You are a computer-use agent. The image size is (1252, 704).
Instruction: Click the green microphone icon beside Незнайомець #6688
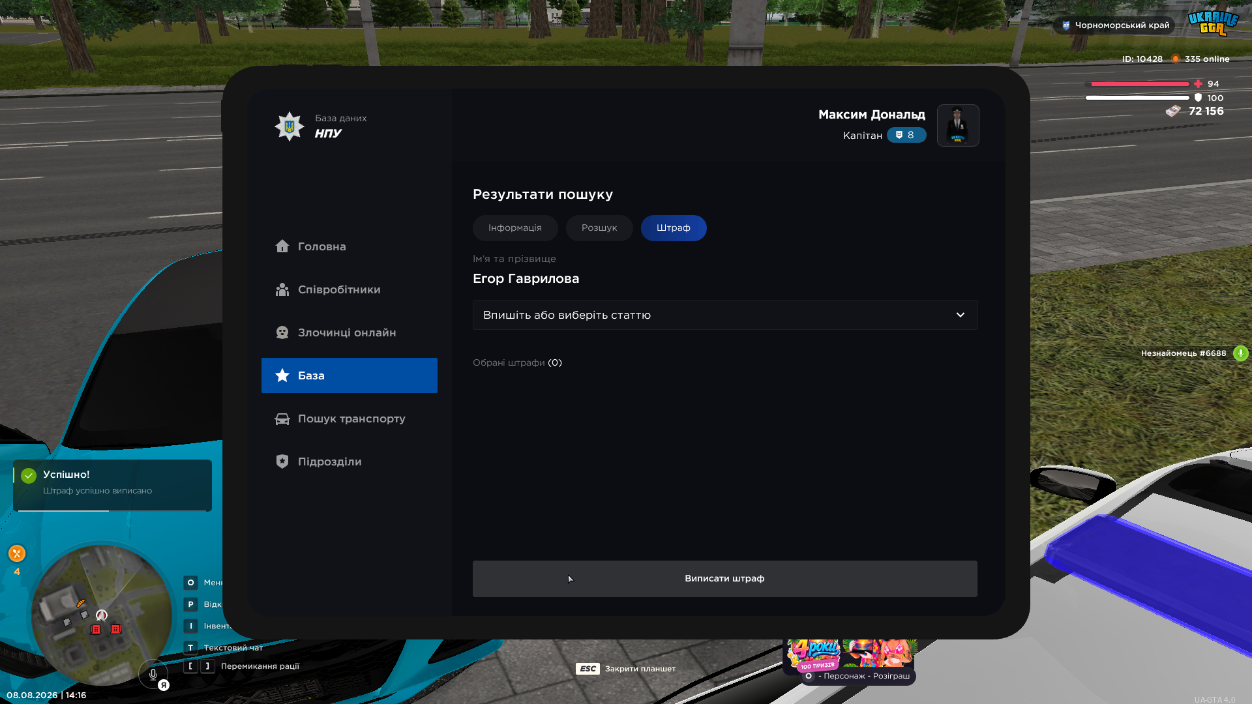(x=1240, y=353)
